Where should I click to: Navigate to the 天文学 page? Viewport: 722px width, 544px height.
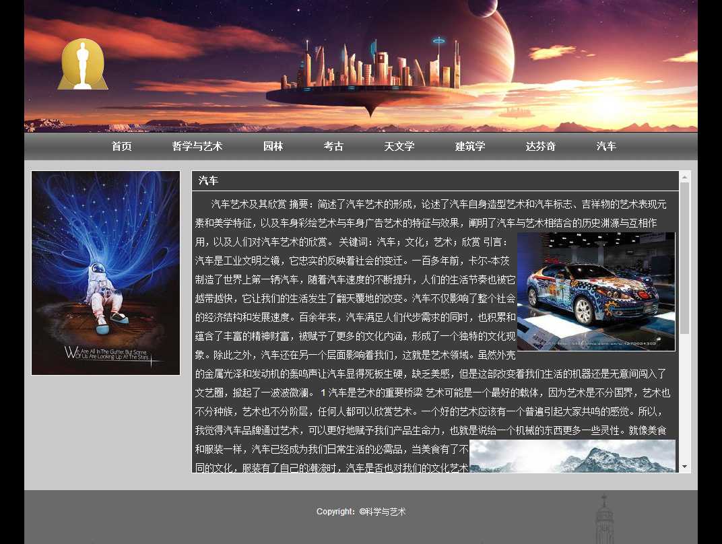coord(399,146)
